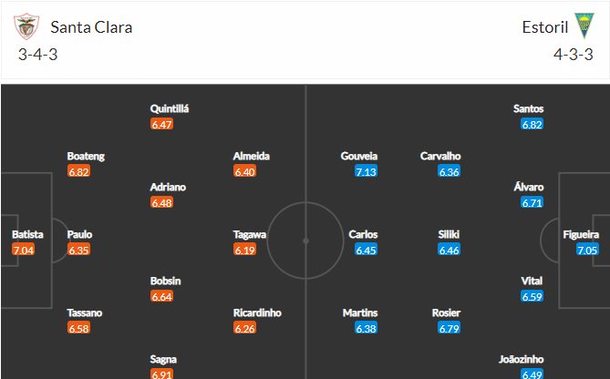610x379 pixels.
Task: Open the Estoril team name link
Action: click(x=545, y=27)
